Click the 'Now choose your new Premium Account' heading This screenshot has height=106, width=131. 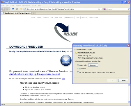(40, 83)
